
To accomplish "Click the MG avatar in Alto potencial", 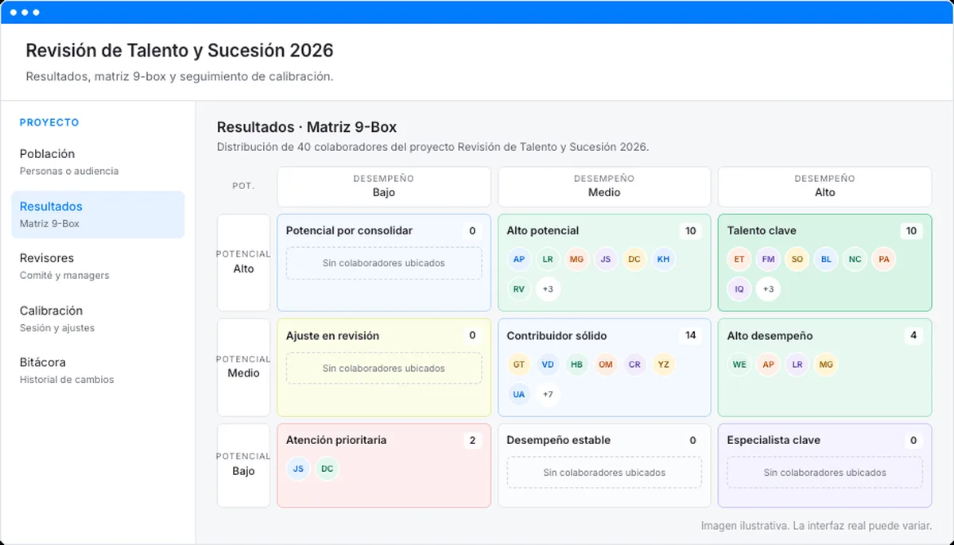I will tap(576, 259).
